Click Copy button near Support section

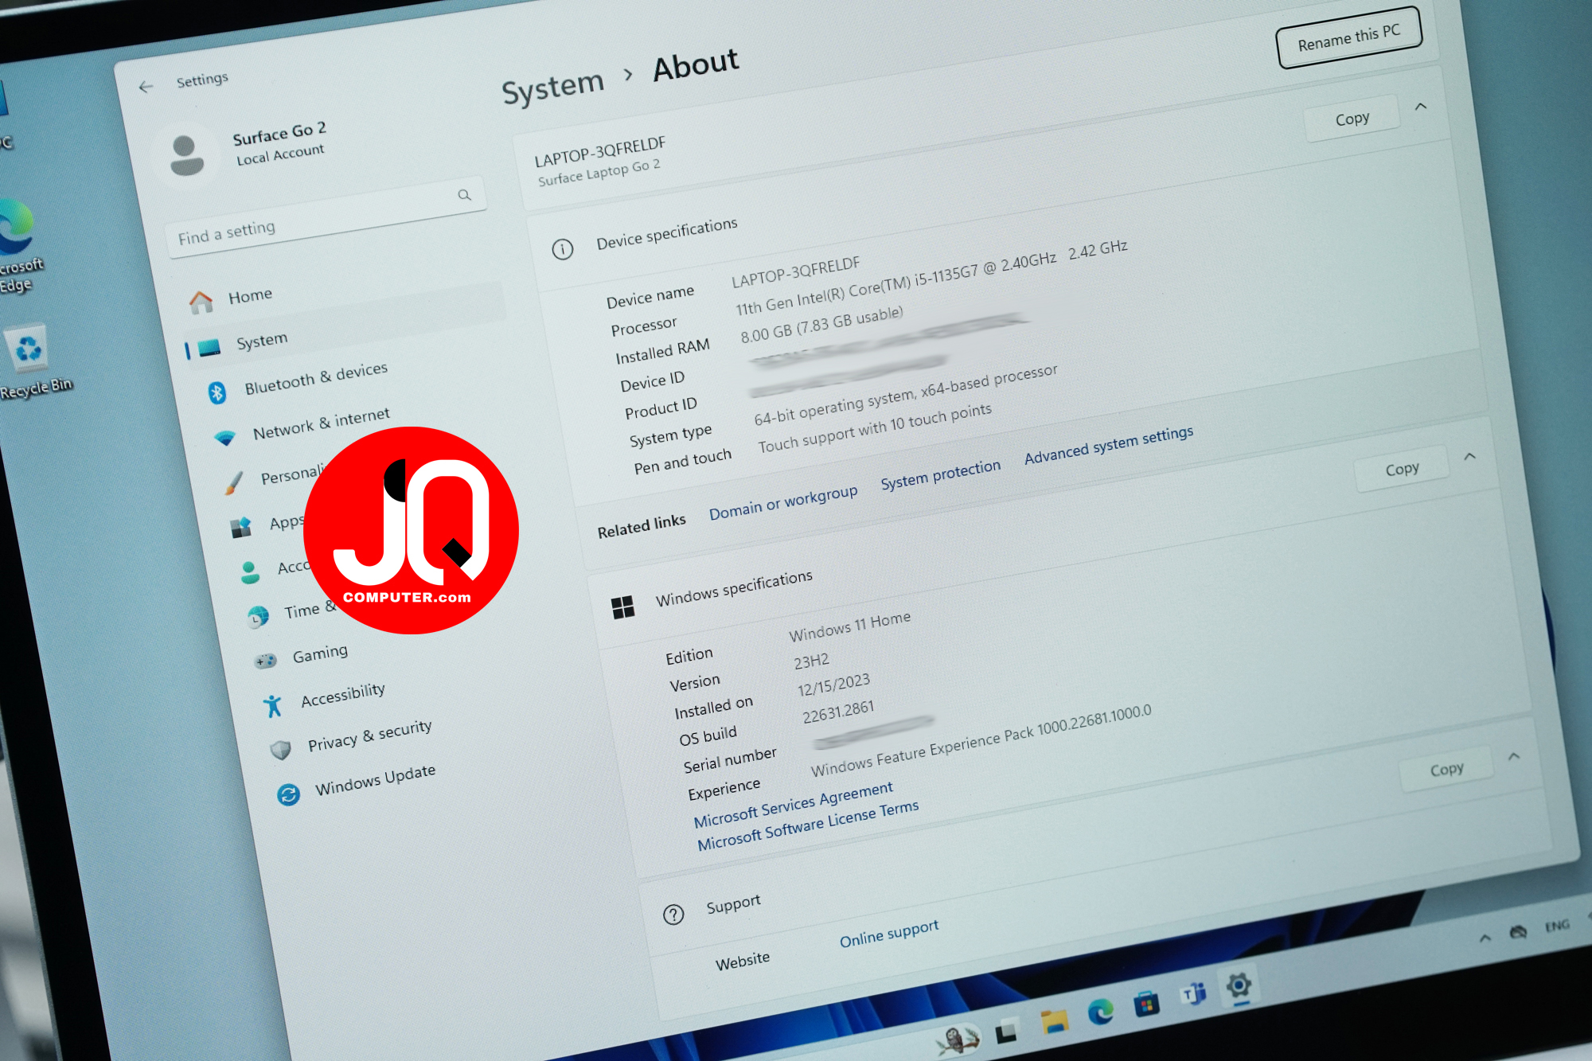coord(1446,769)
